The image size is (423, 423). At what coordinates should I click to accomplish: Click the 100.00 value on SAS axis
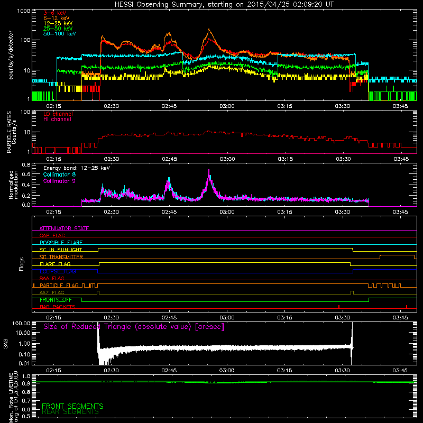[x=21, y=323]
